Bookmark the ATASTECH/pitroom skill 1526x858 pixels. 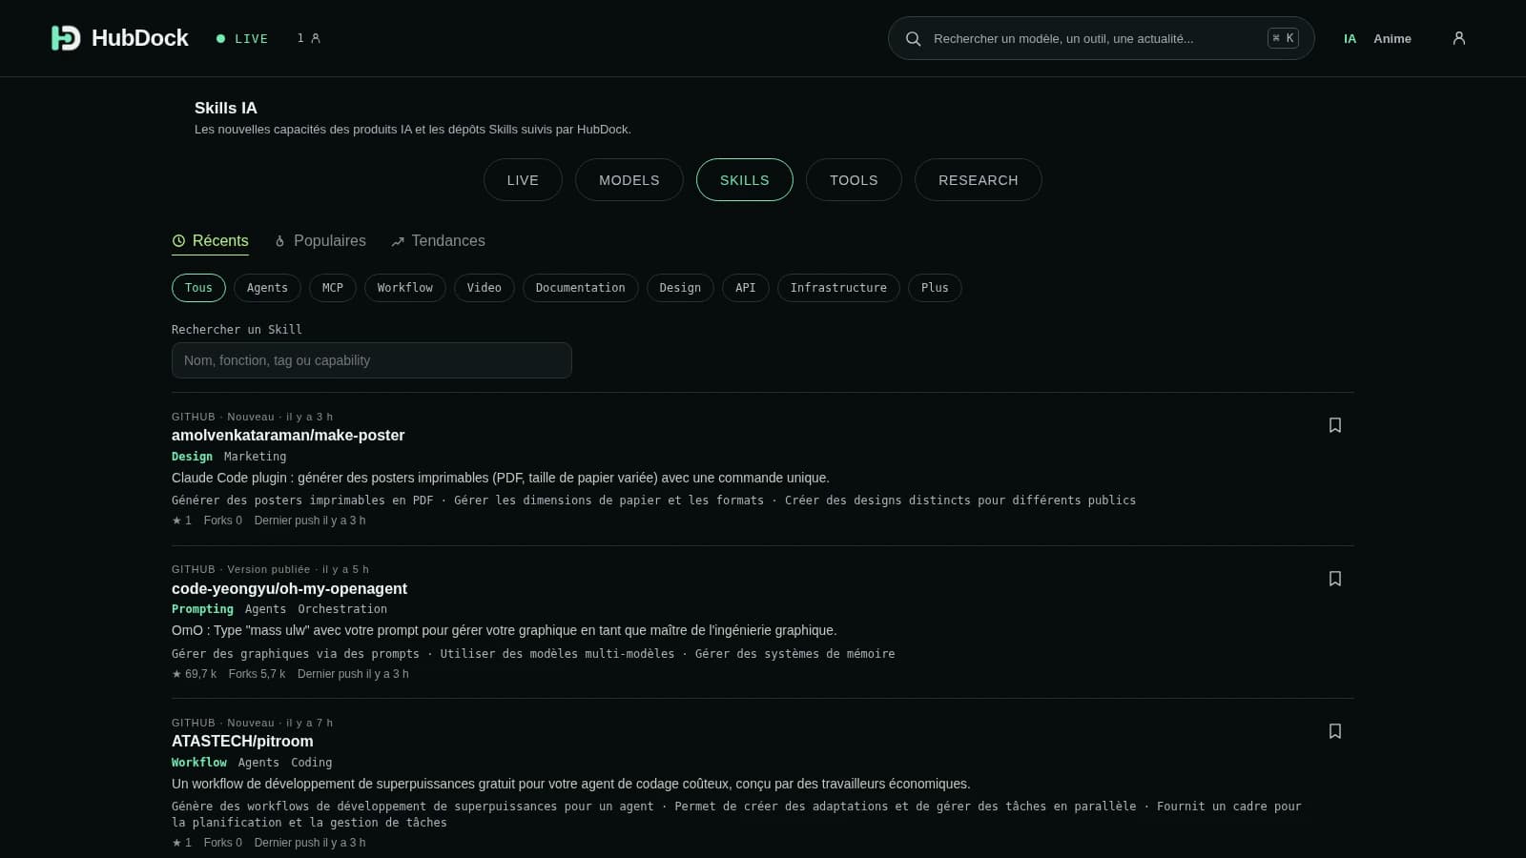[1335, 731]
